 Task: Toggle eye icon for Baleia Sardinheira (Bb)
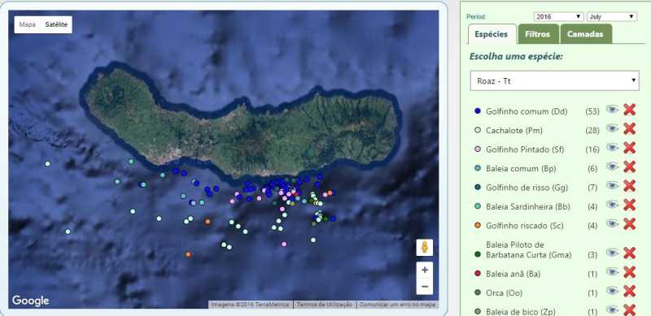(612, 205)
